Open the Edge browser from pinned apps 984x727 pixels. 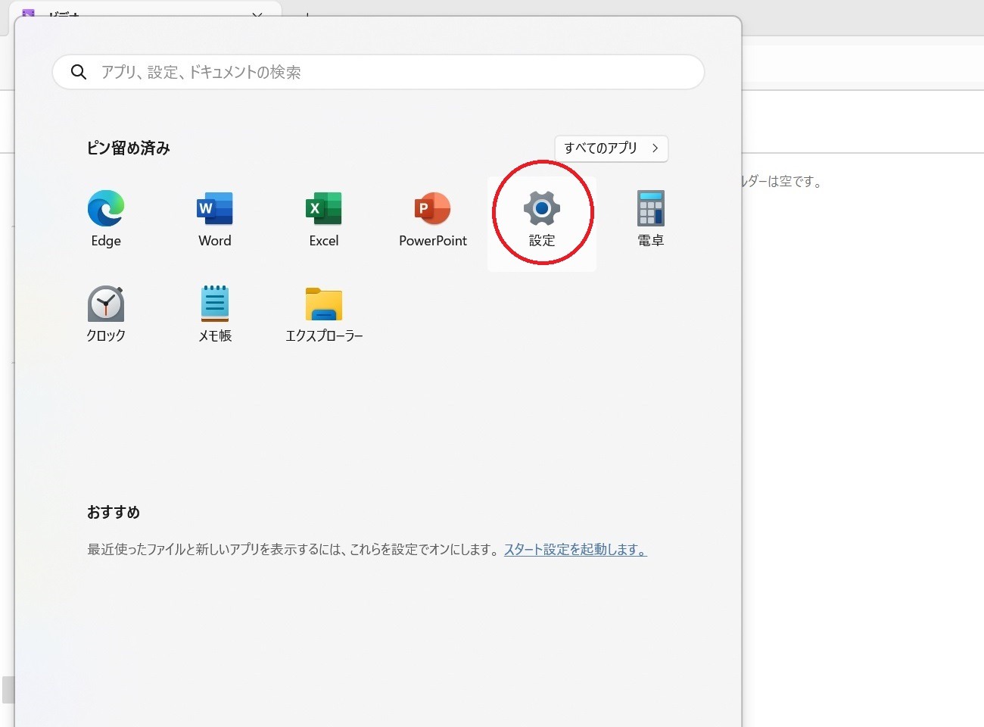point(106,220)
